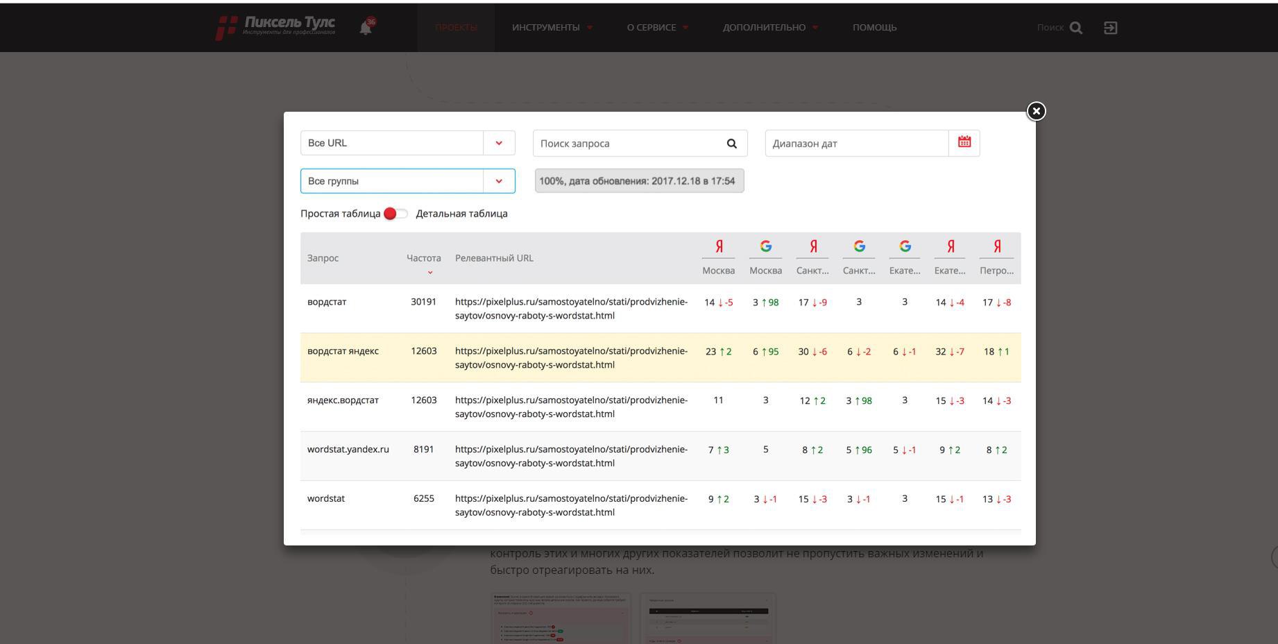Click frequency value 6255
Viewport: 1278px width, 644px height.
[423, 499]
